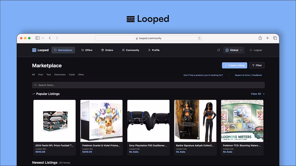The width and height of the screenshot is (296, 166).
Task: Click the magnifier icon in the search bar
Action: coord(35,85)
